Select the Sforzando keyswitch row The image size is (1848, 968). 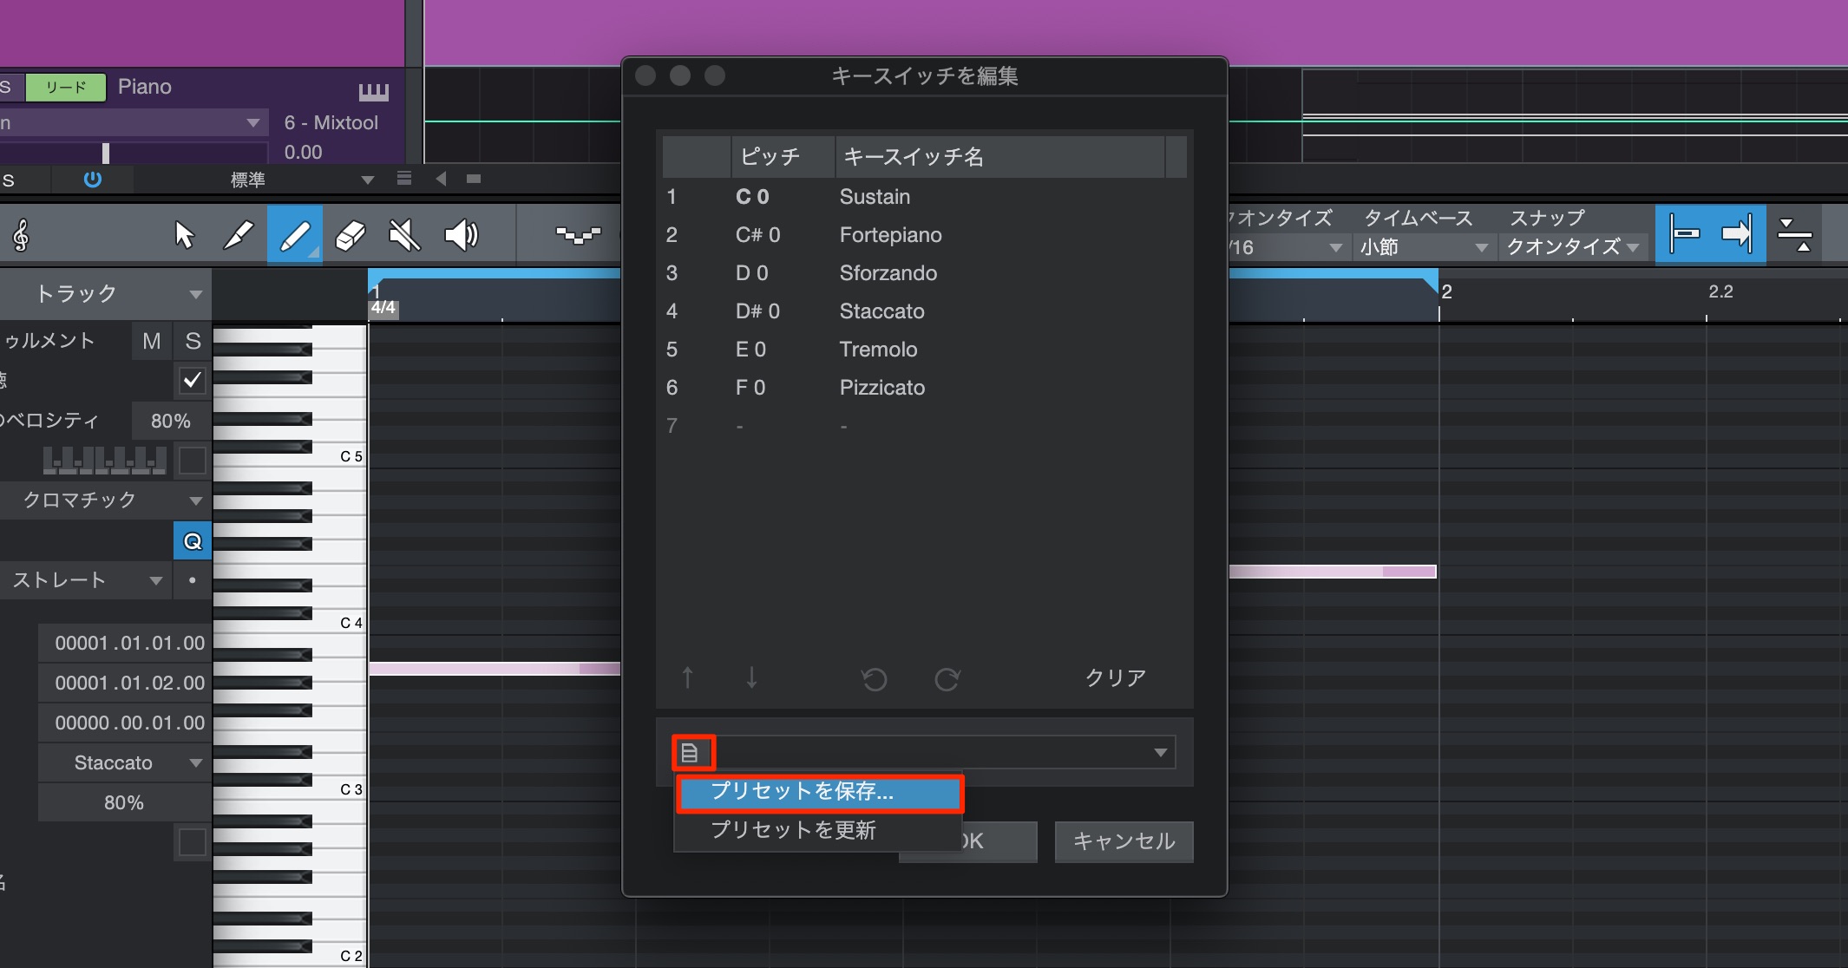[x=923, y=273]
